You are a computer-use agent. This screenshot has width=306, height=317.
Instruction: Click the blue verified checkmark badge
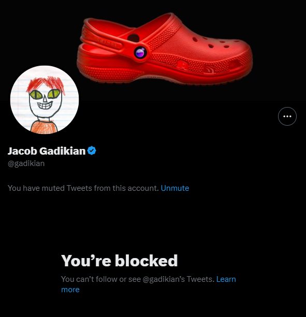92,150
